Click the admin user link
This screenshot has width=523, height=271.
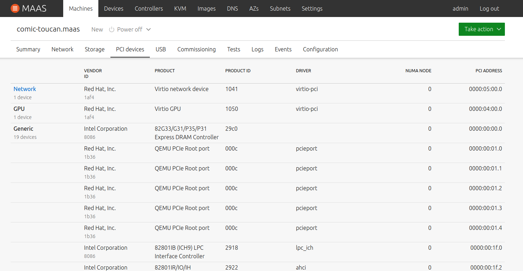click(x=460, y=9)
